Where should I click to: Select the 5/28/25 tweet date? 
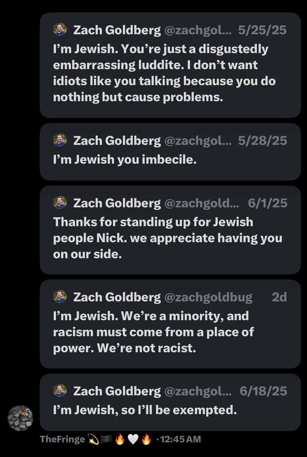[262, 141]
